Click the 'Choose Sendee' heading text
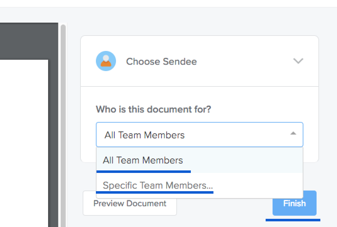337x227 pixels. pos(161,62)
